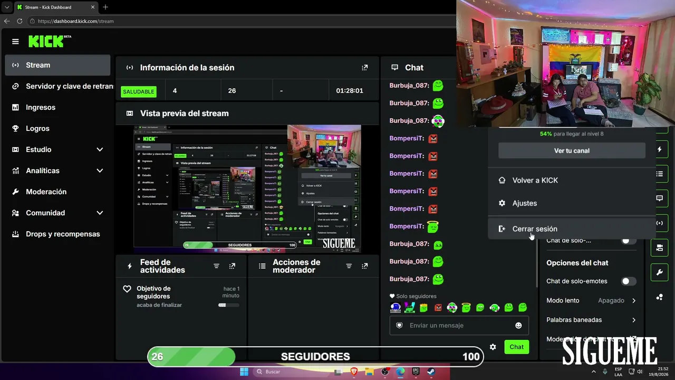Screen dimensions: 675x380
Task: Select Stream in the sidebar
Action: (x=57, y=65)
